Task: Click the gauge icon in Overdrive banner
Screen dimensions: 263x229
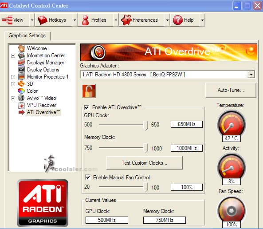Action: tap(98, 52)
